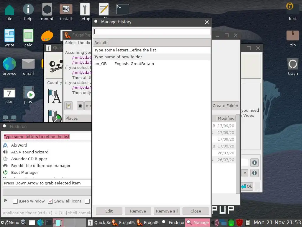Select AbiWord in the Findnrun list

[47, 145]
